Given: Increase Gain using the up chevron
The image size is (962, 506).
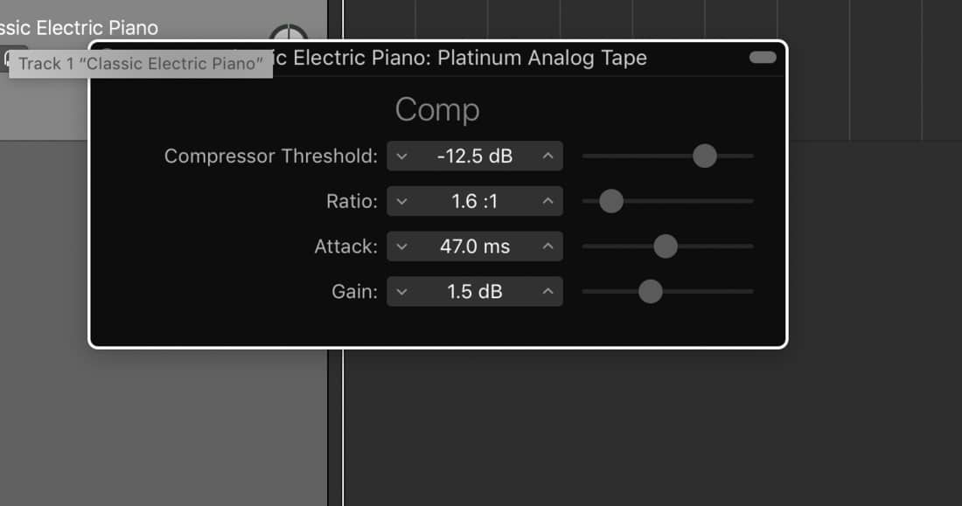Looking at the screenshot, I should (x=547, y=291).
